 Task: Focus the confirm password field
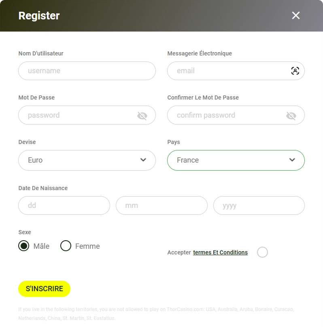[x=227, y=115]
